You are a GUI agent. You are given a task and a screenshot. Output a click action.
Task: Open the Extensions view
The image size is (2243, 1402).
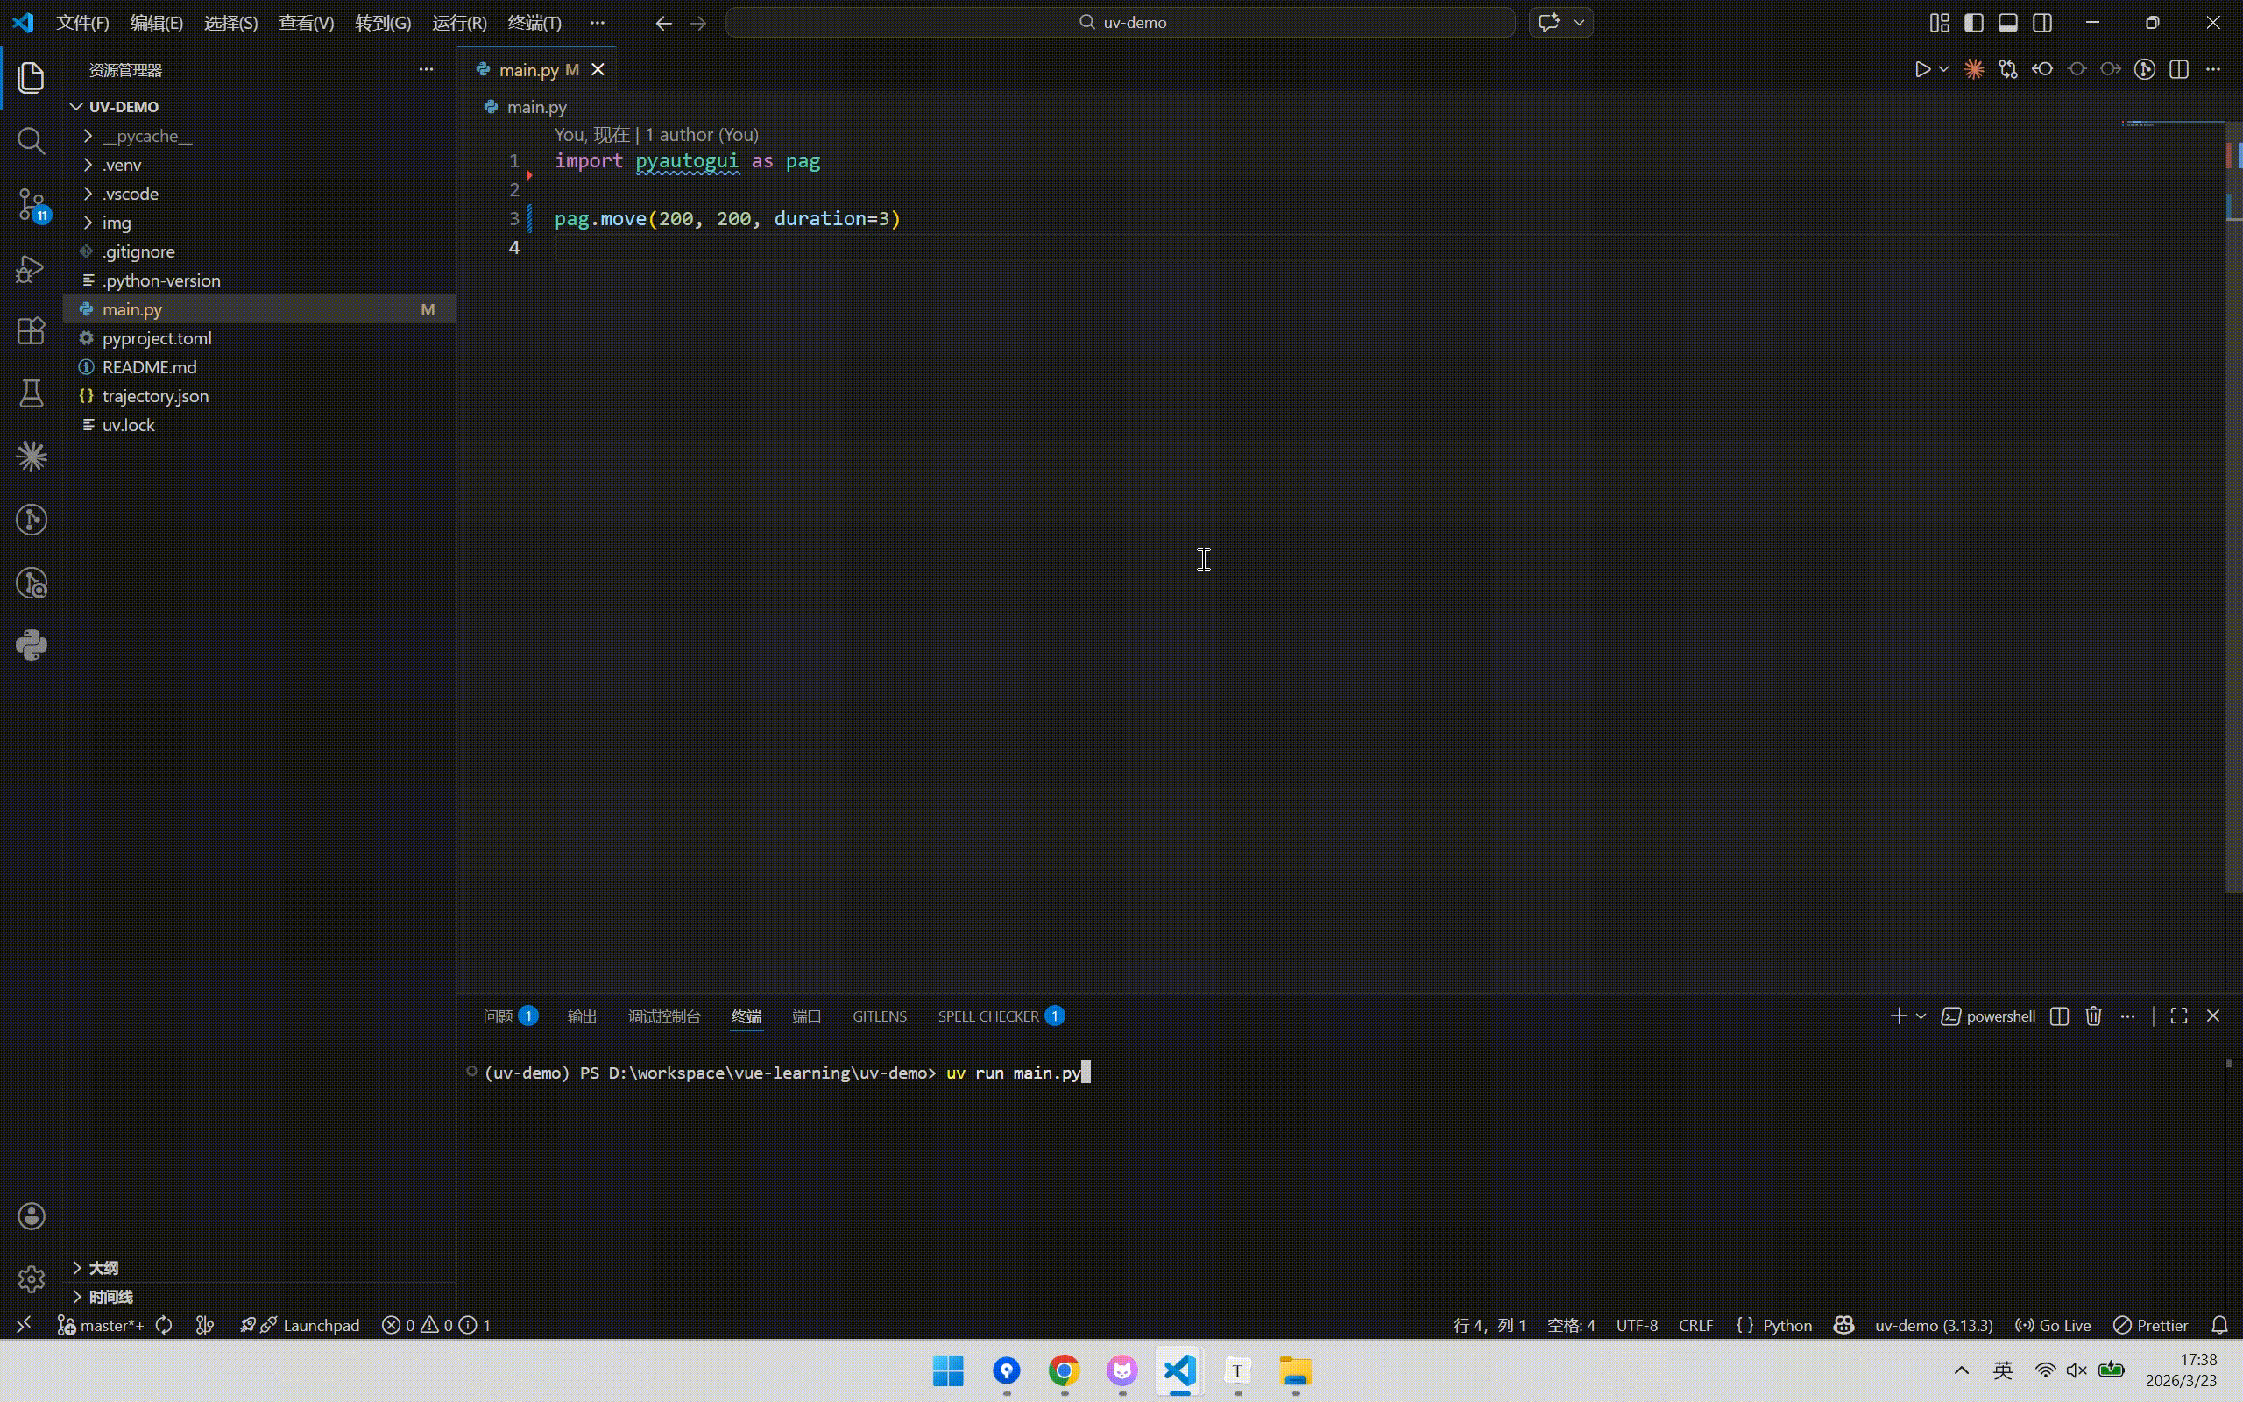(x=31, y=331)
